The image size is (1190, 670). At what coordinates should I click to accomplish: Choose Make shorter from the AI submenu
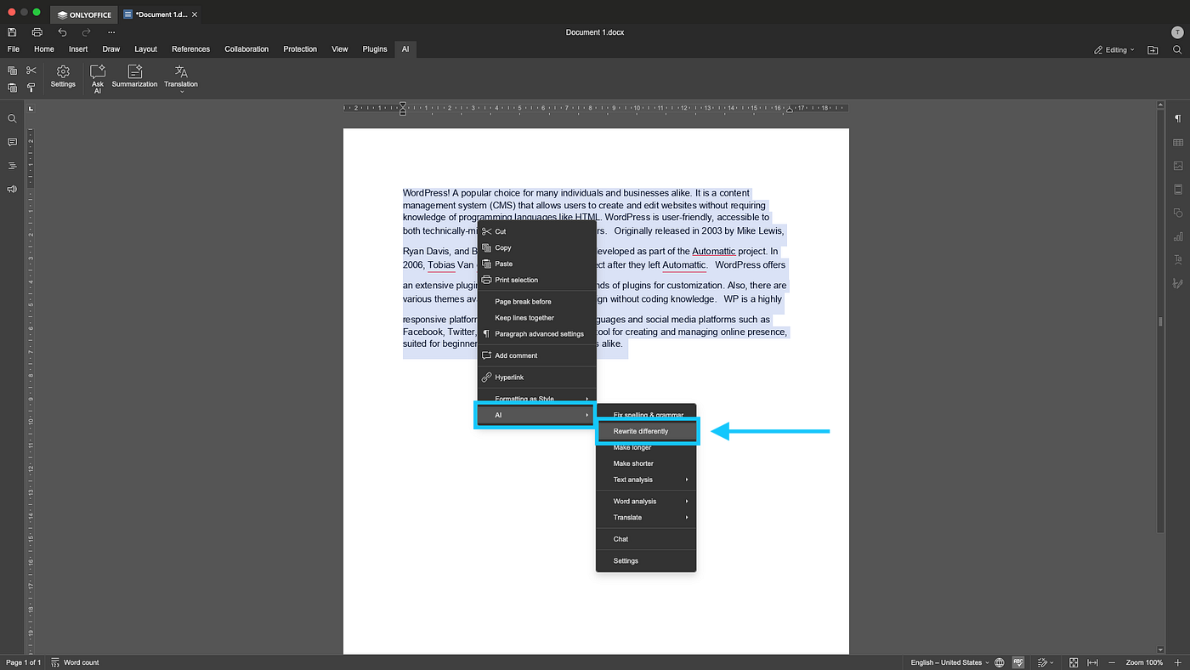[x=646, y=463]
